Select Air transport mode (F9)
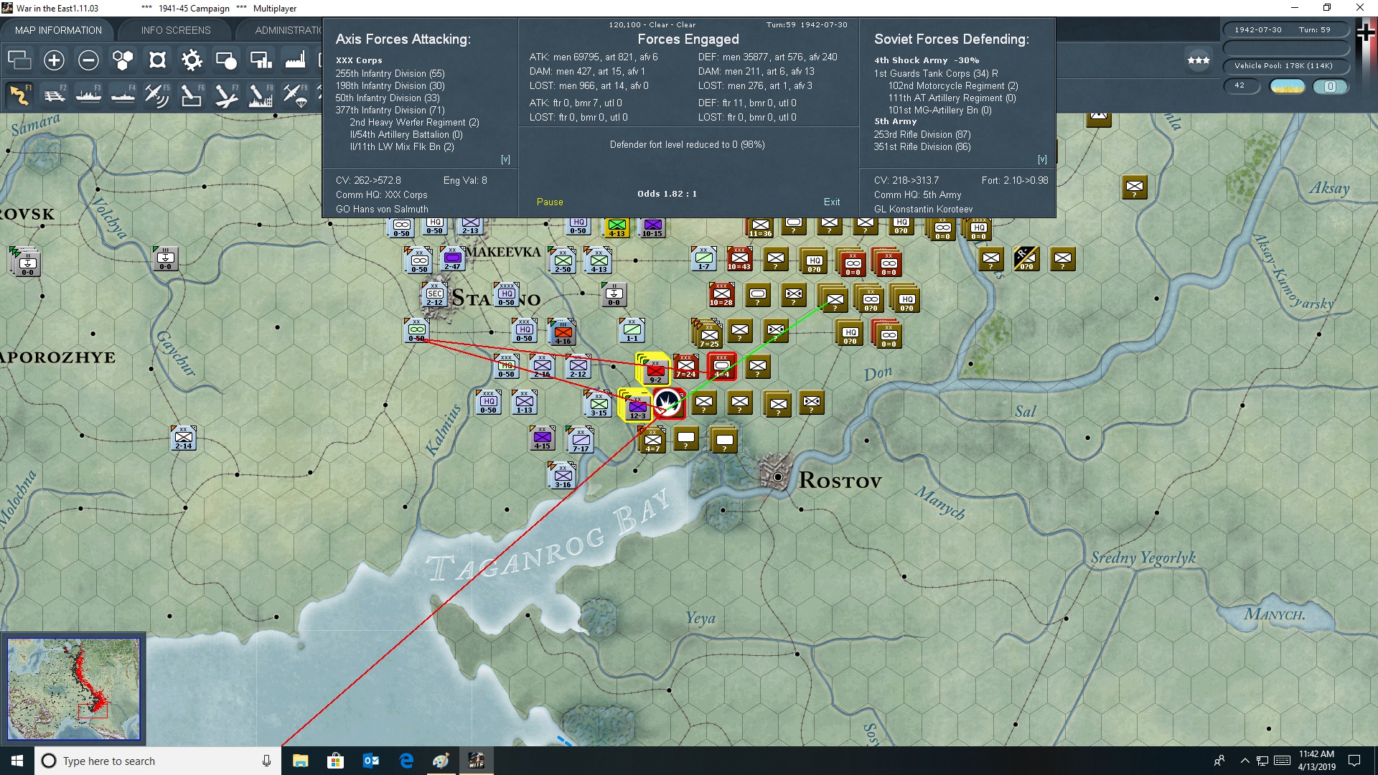 [x=295, y=95]
